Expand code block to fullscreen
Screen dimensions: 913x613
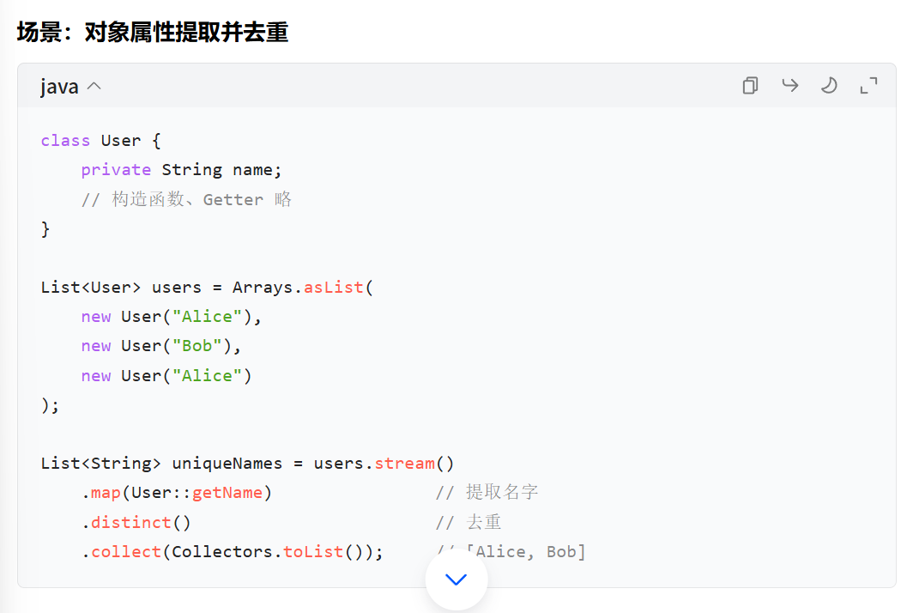(868, 86)
